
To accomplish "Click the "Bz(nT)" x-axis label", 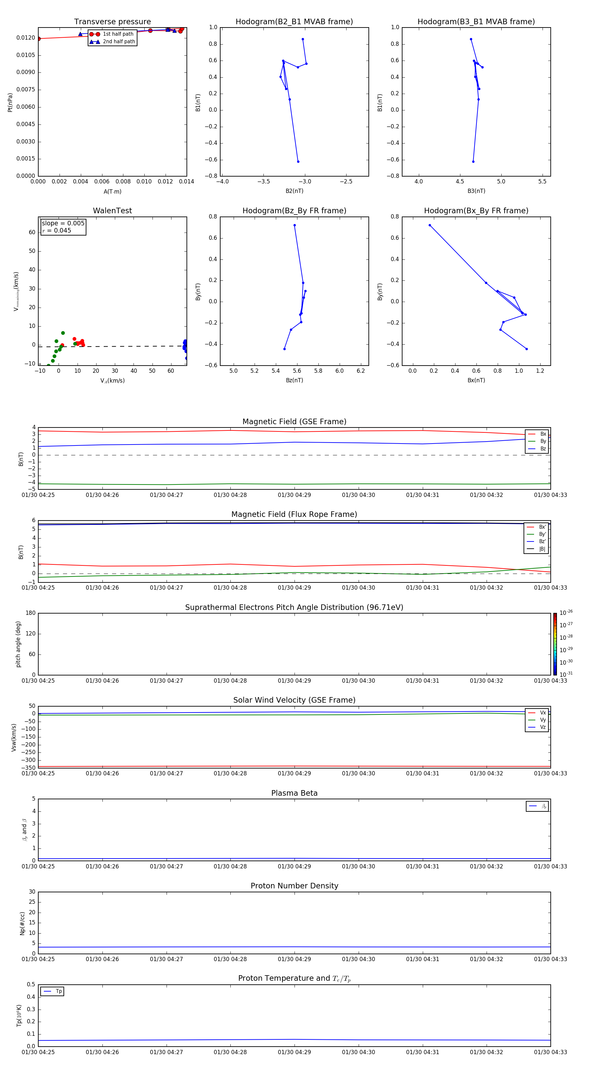I will (x=294, y=380).
